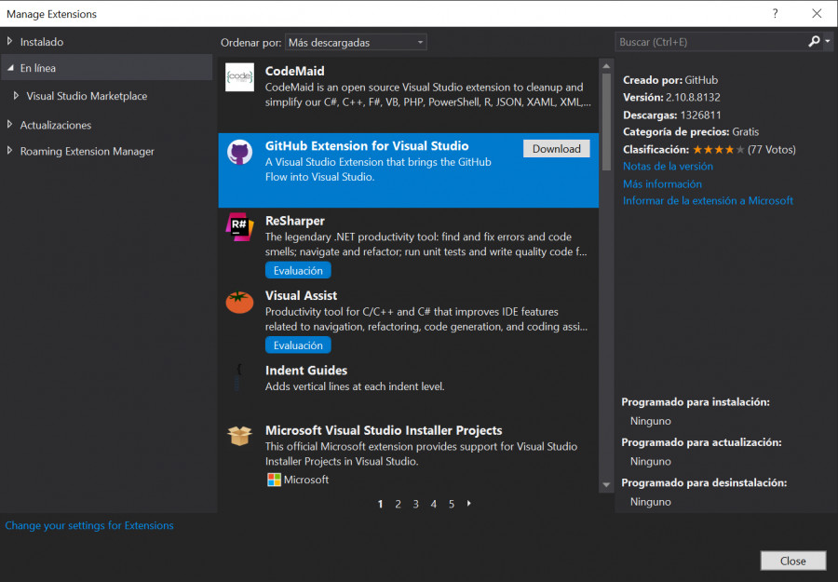
Task: Select the Indent Guides extension title
Action: click(306, 371)
